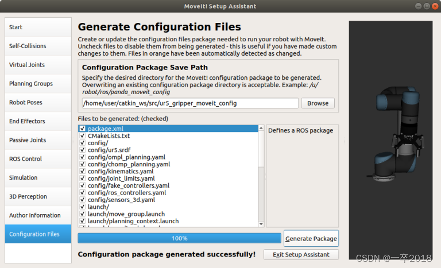Viewport: 441px width, 268px height.
Task: Uncheck launch/move_group.launch checkbox
Action: (x=83, y=214)
